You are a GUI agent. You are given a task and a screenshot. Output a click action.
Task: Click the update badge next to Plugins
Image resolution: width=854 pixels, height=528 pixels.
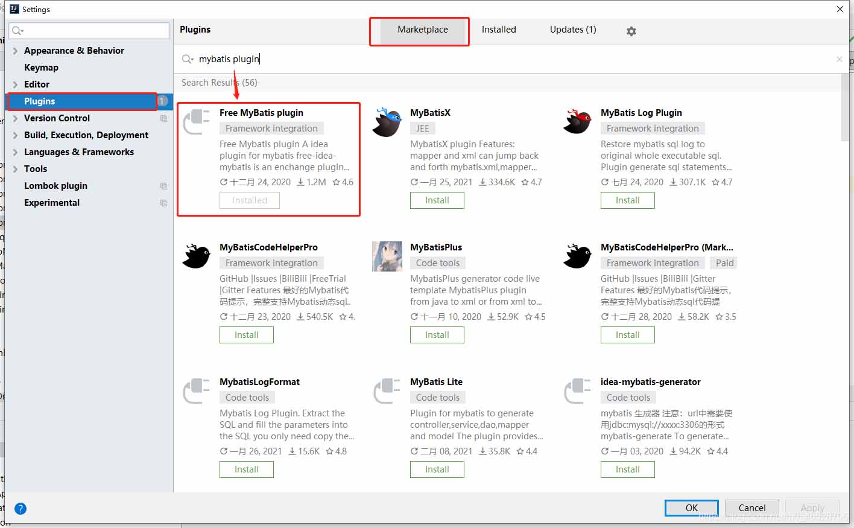pyautogui.click(x=163, y=101)
